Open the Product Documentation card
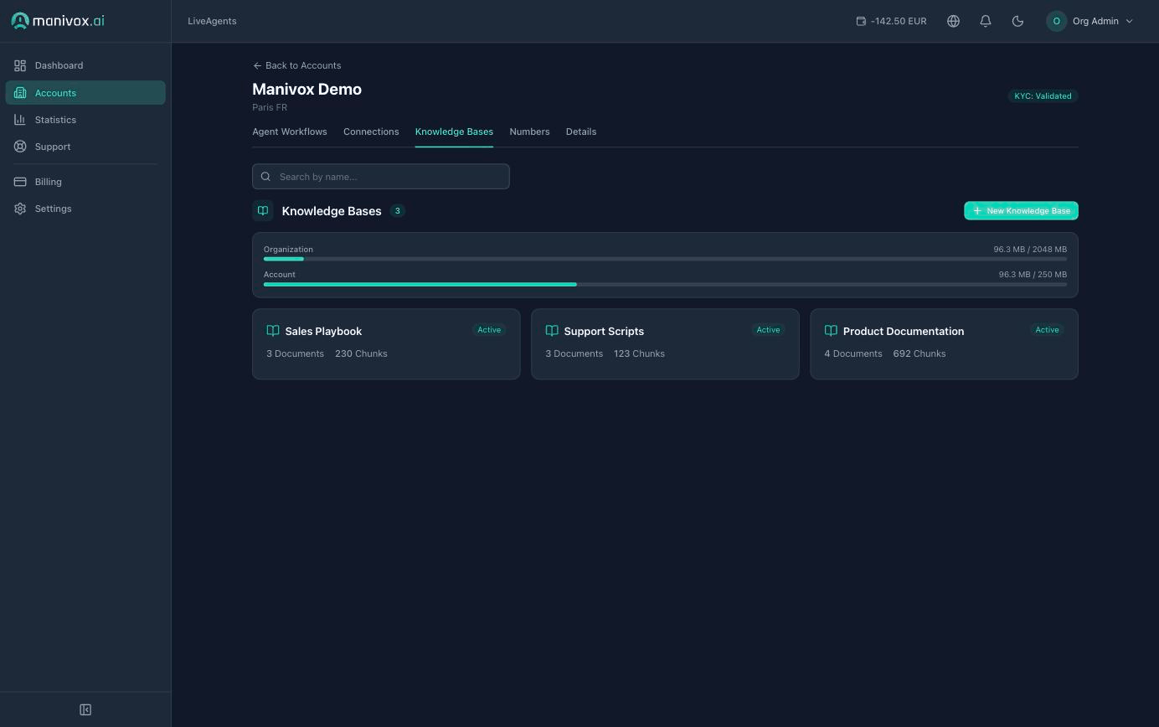Screen dimensions: 1159x727 tap(944, 344)
